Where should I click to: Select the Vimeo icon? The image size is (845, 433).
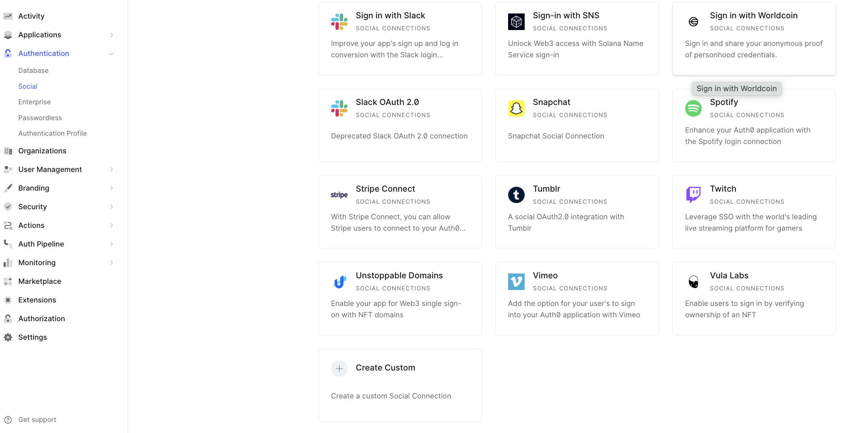point(516,281)
